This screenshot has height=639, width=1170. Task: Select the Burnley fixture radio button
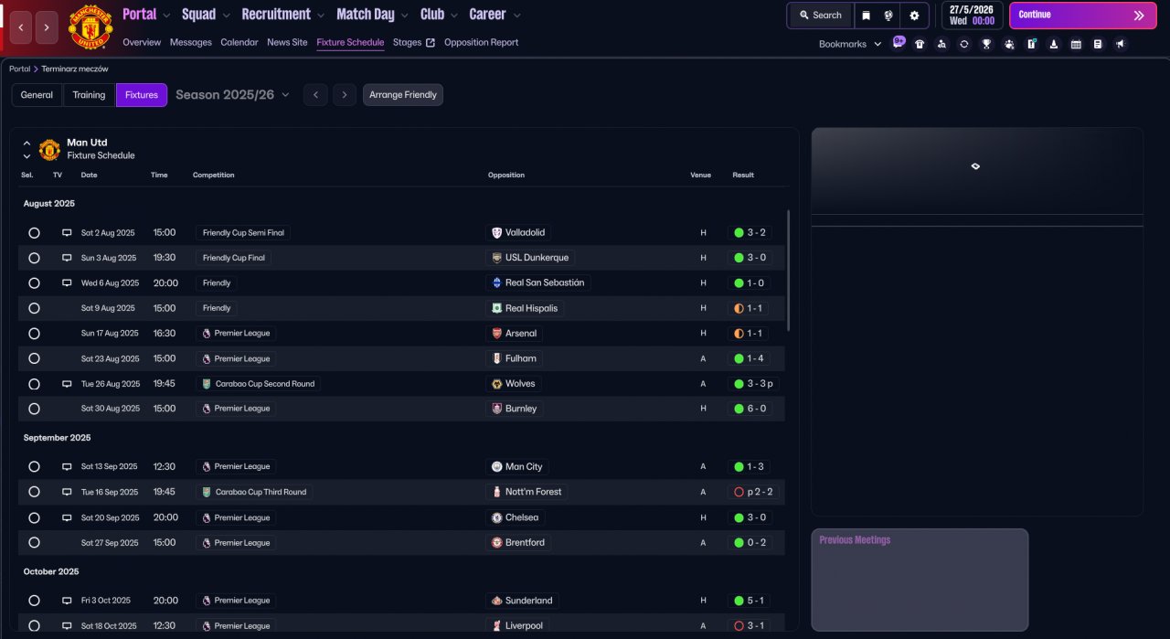click(x=34, y=409)
